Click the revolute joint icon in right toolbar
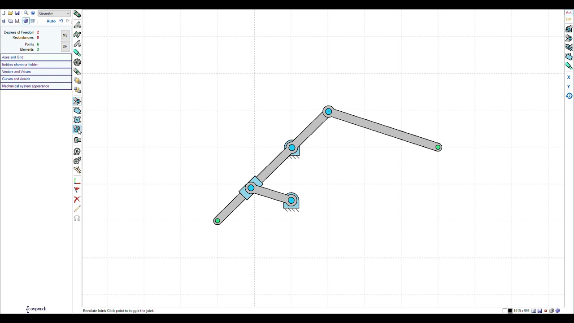 [569, 39]
